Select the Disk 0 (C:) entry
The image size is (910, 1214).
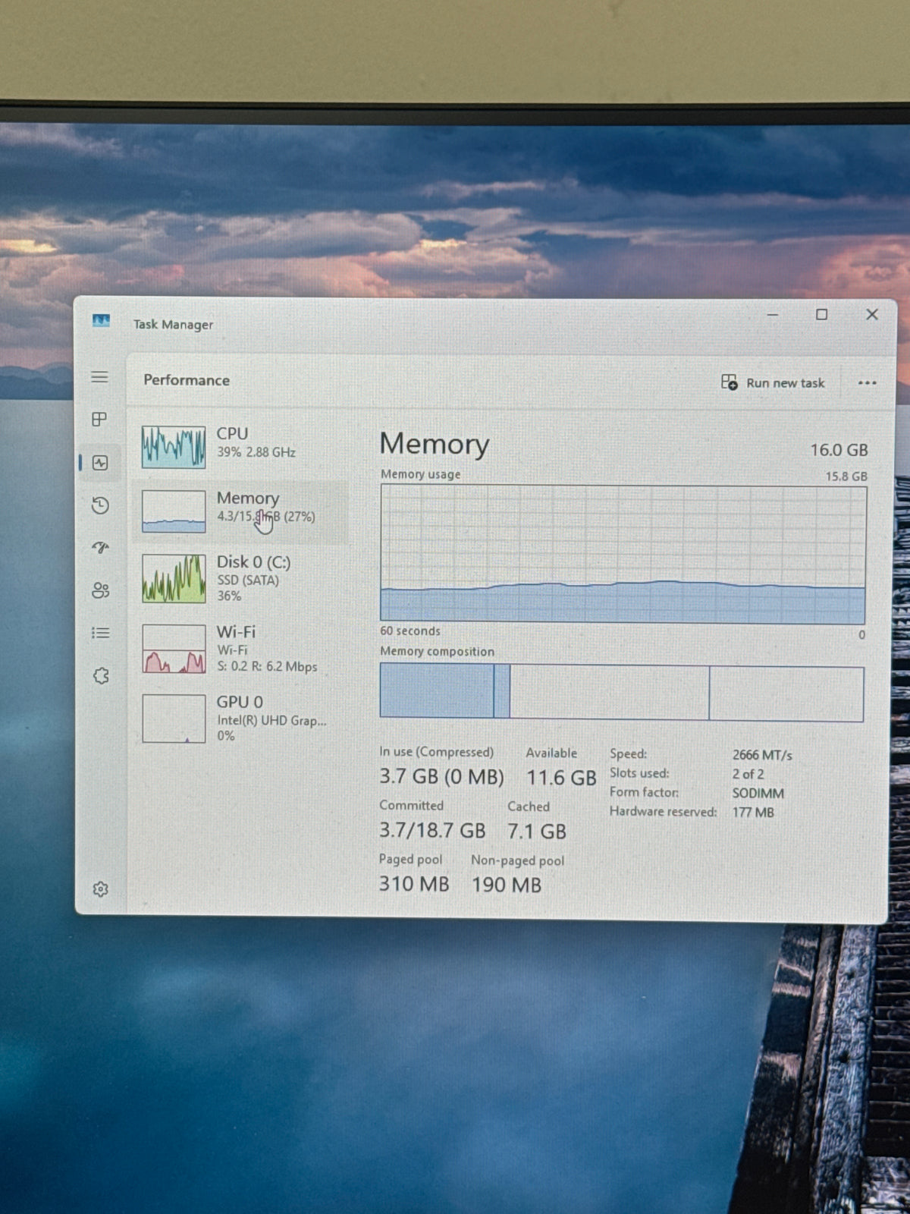click(240, 578)
